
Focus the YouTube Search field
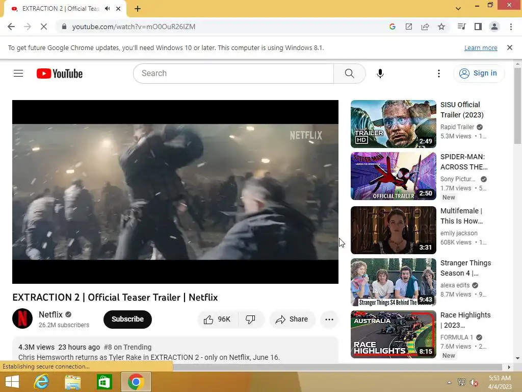tap(233, 73)
